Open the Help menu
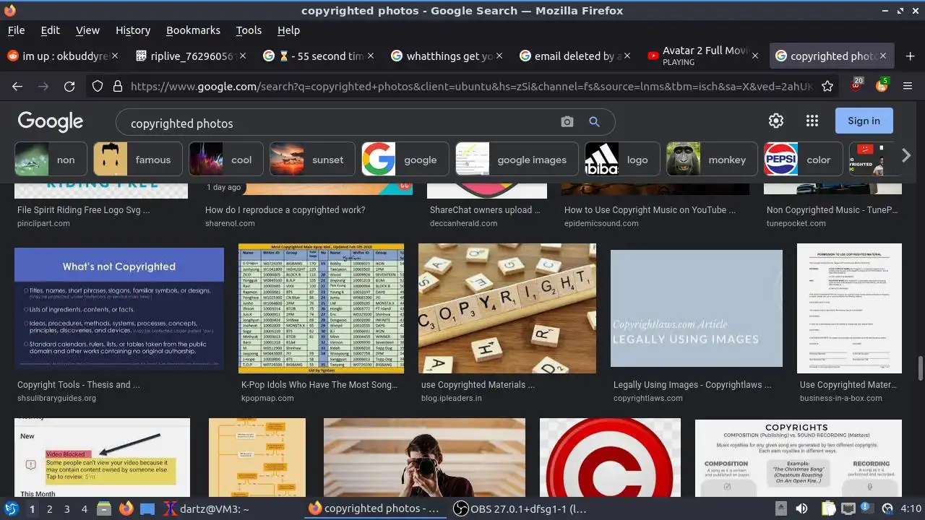 pos(288,30)
